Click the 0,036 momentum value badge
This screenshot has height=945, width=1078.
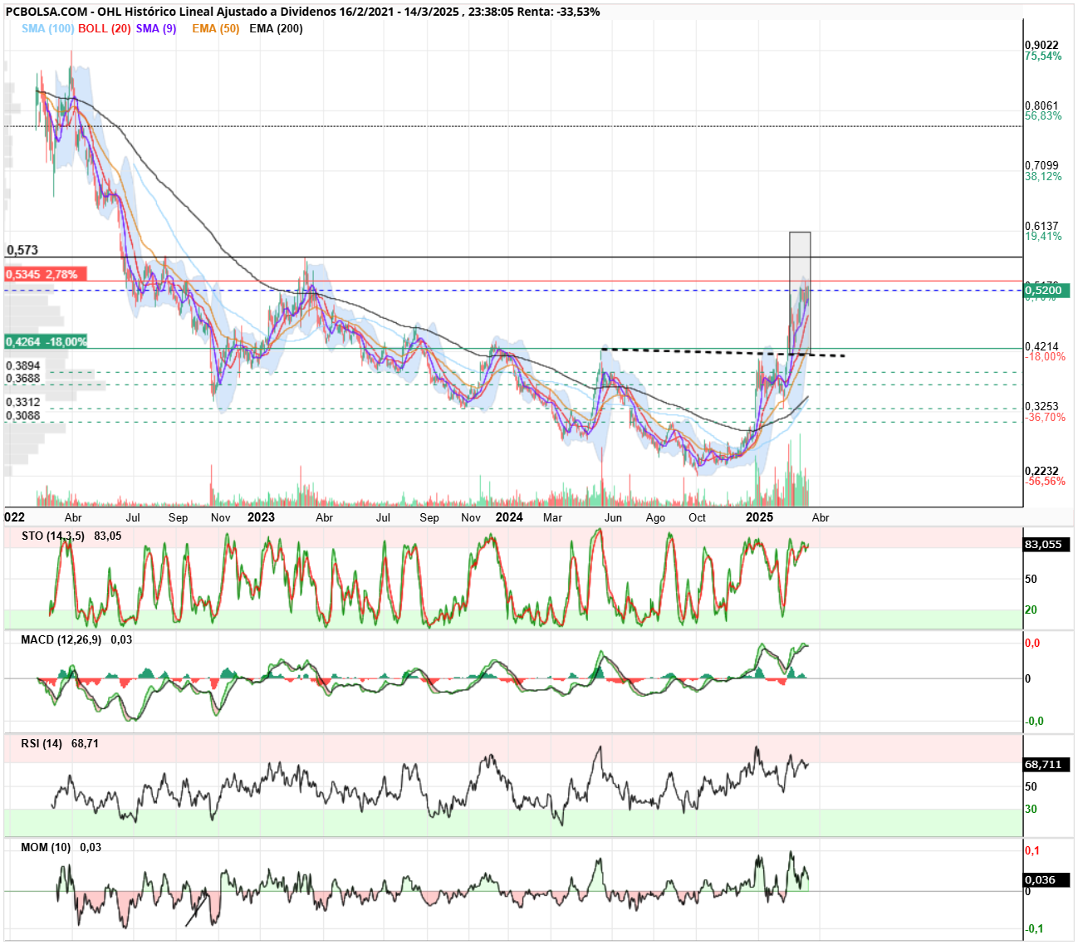[1046, 879]
